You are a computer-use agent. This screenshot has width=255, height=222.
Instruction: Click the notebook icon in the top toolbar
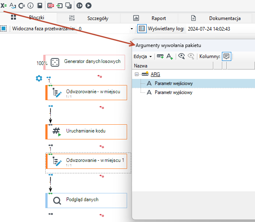pyautogui.click(x=40, y=6)
